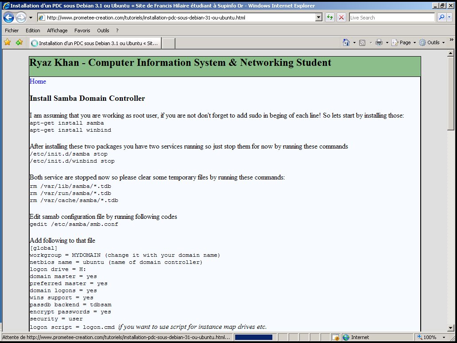Open the recent pages dropdown next to Forward
Viewport: 457px width, 343px height.
[x=31, y=17]
